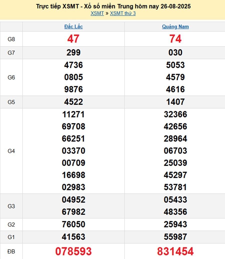This screenshot has height=259, width=225.
Task: Click the ĐB row label
Action: pyautogui.click(x=11, y=251)
